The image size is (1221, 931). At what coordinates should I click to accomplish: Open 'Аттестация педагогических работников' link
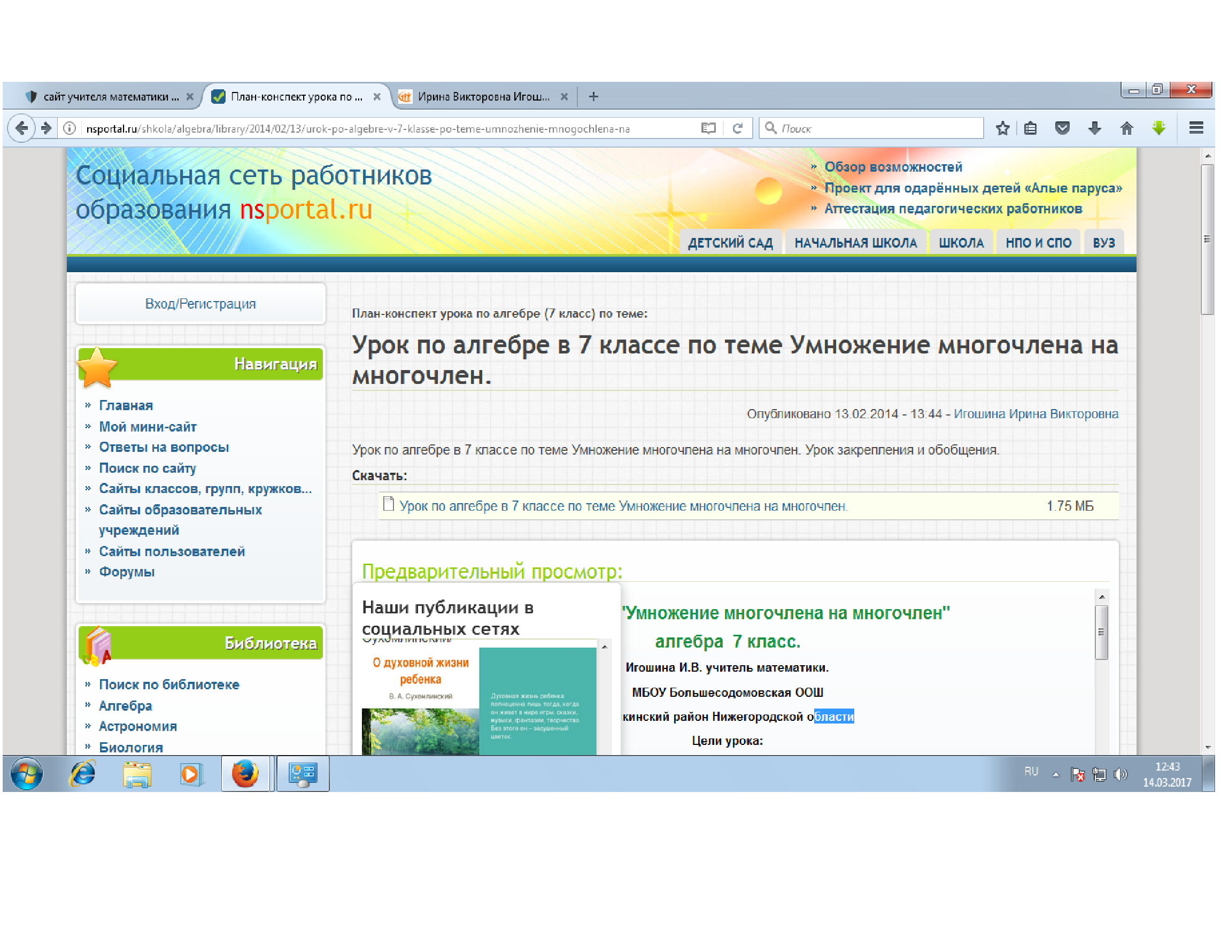[x=953, y=209]
